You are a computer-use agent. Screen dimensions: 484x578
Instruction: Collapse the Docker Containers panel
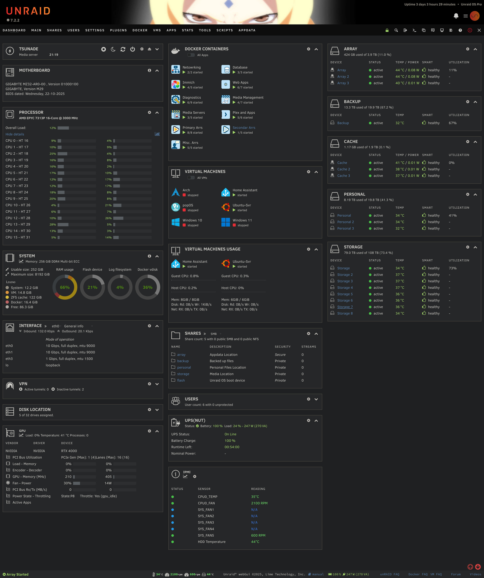pyautogui.click(x=316, y=49)
